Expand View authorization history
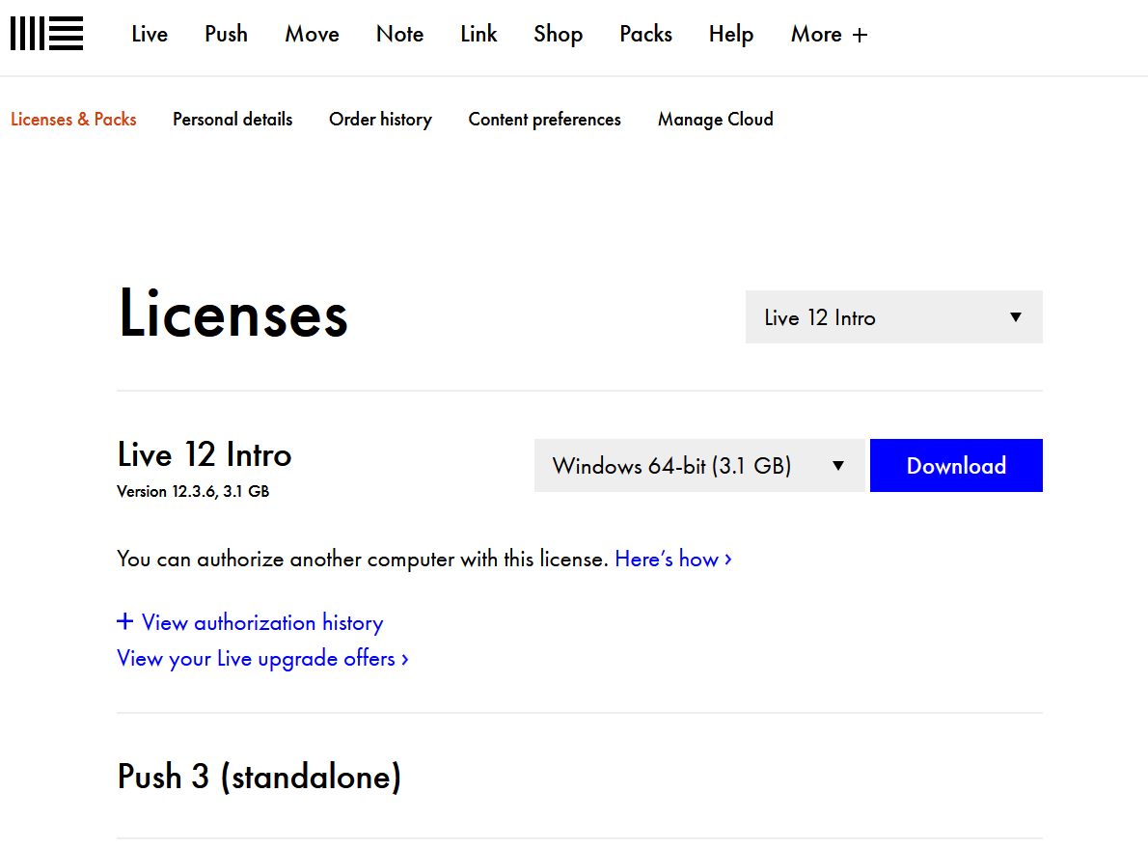 [251, 623]
